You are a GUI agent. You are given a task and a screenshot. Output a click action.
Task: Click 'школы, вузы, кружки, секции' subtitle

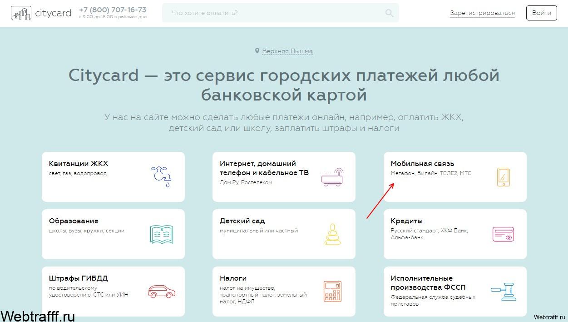(x=87, y=231)
